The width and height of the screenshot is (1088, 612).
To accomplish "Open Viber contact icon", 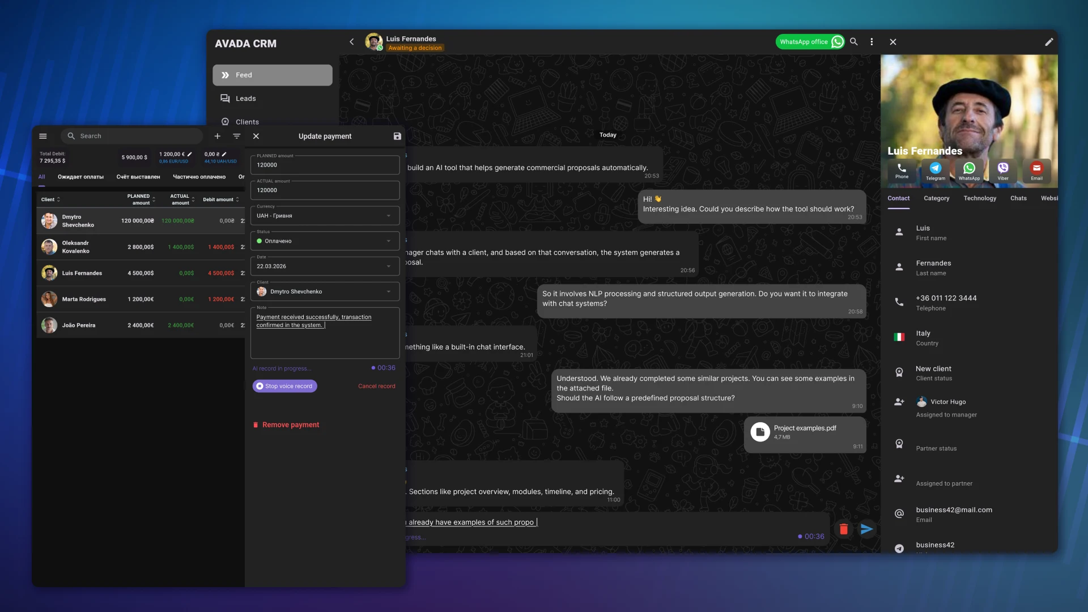I will (x=1002, y=169).
